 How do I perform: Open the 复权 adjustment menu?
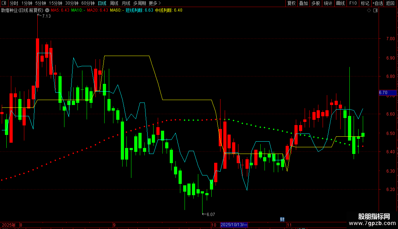point(291,3)
